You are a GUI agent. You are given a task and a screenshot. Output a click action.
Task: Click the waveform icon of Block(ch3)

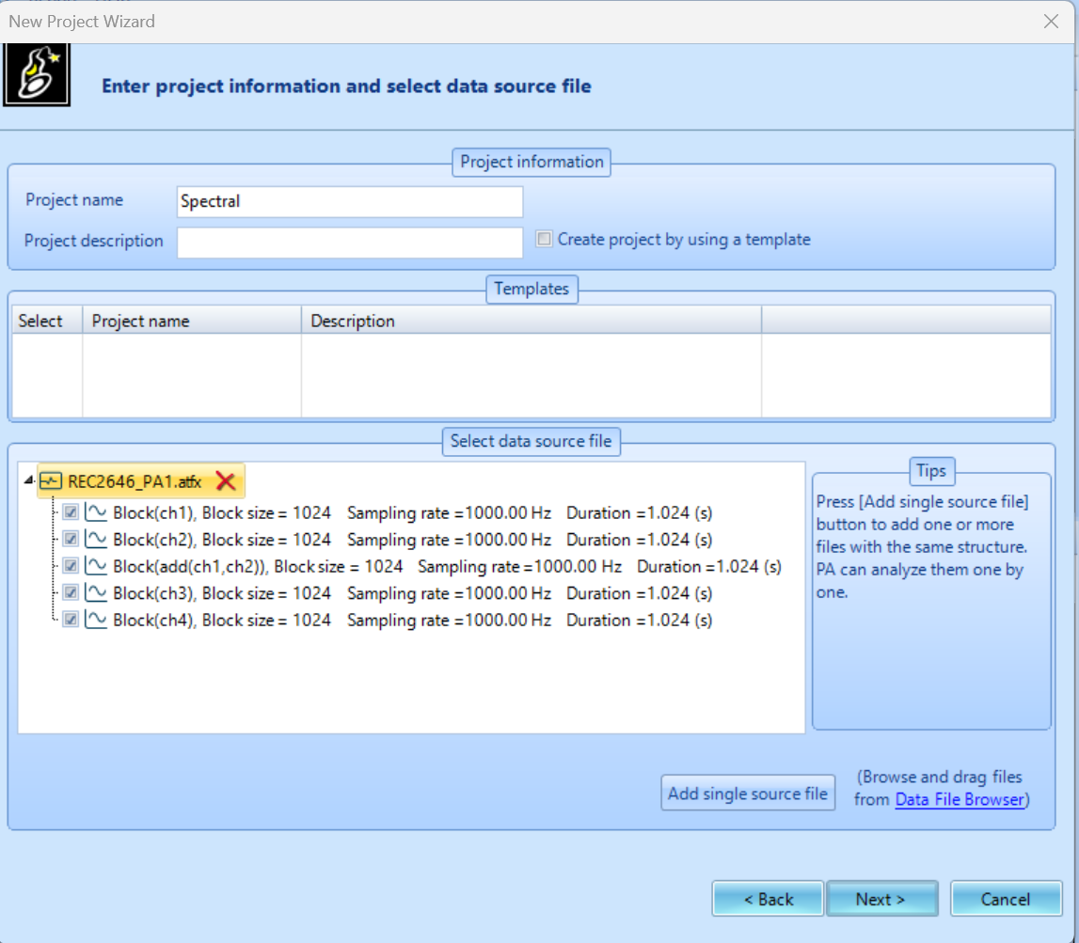[96, 593]
